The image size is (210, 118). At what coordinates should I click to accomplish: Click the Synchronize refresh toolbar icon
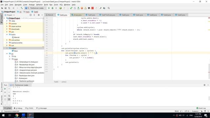point(9,8)
